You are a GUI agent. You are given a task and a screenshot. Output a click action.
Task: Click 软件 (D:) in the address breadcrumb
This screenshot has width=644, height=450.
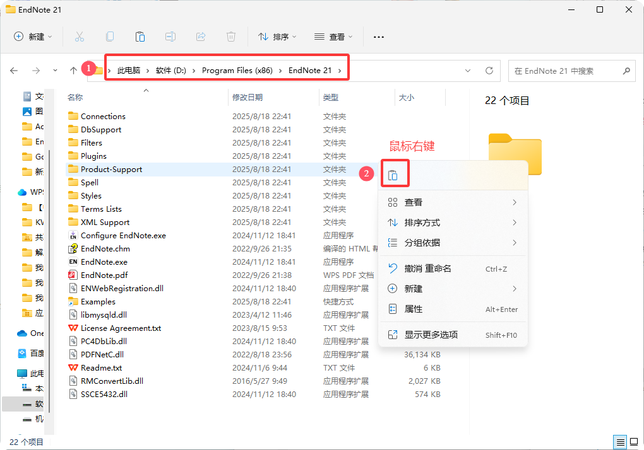tap(171, 71)
